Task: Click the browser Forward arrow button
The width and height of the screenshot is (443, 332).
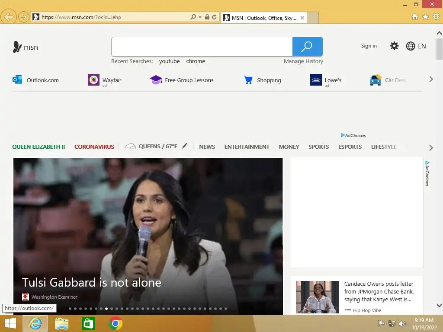Action: tap(23, 17)
